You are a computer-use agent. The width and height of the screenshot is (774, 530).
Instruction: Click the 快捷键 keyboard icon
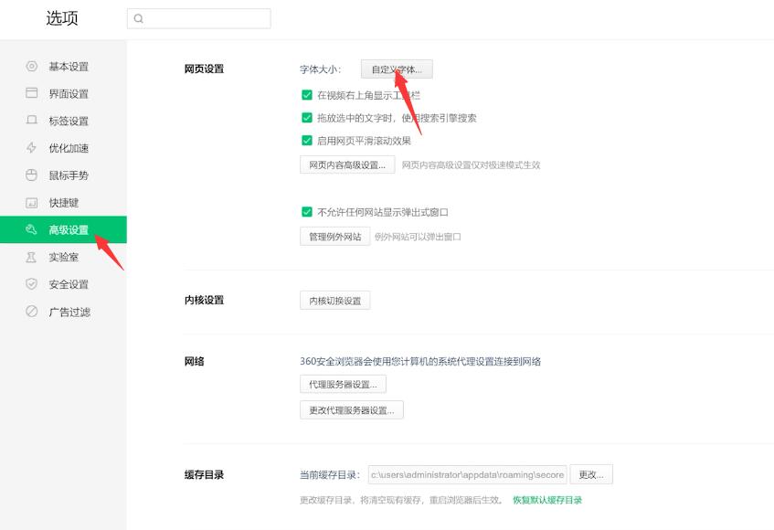(32, 202)
